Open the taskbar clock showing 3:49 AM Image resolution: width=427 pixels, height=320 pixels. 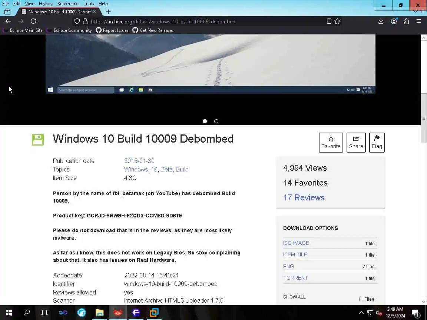click(395, 313)
